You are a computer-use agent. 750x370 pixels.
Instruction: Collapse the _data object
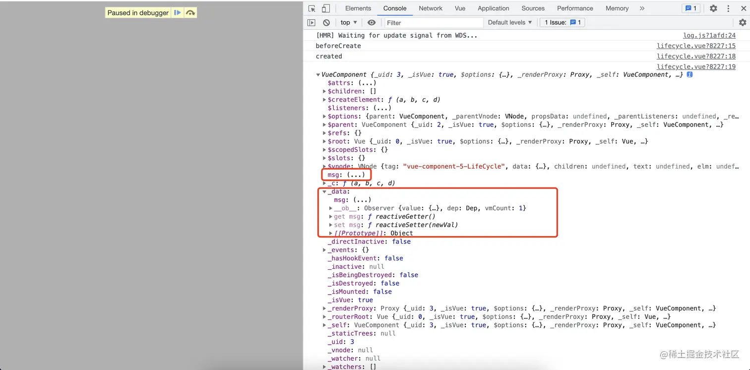point(324,191)
